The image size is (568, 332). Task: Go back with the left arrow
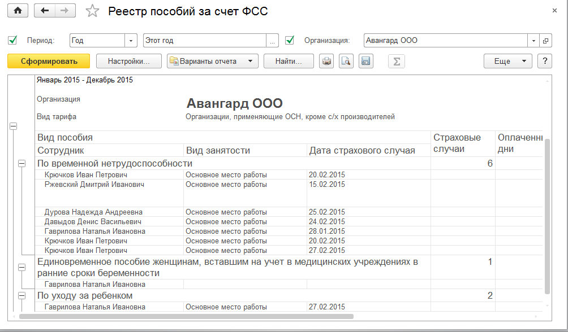45,11
